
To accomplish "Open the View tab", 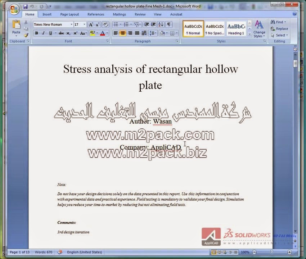I will [157, 14].
